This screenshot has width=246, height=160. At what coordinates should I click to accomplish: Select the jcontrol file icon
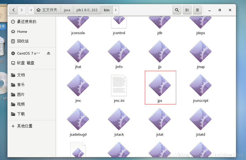pyautogui.click(x=119, y=22)
